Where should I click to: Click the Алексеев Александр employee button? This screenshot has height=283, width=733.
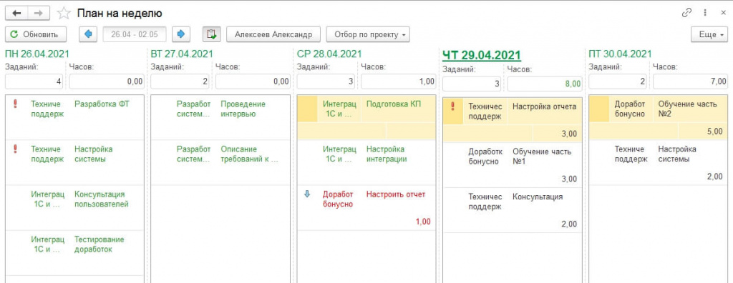(273, 34)
